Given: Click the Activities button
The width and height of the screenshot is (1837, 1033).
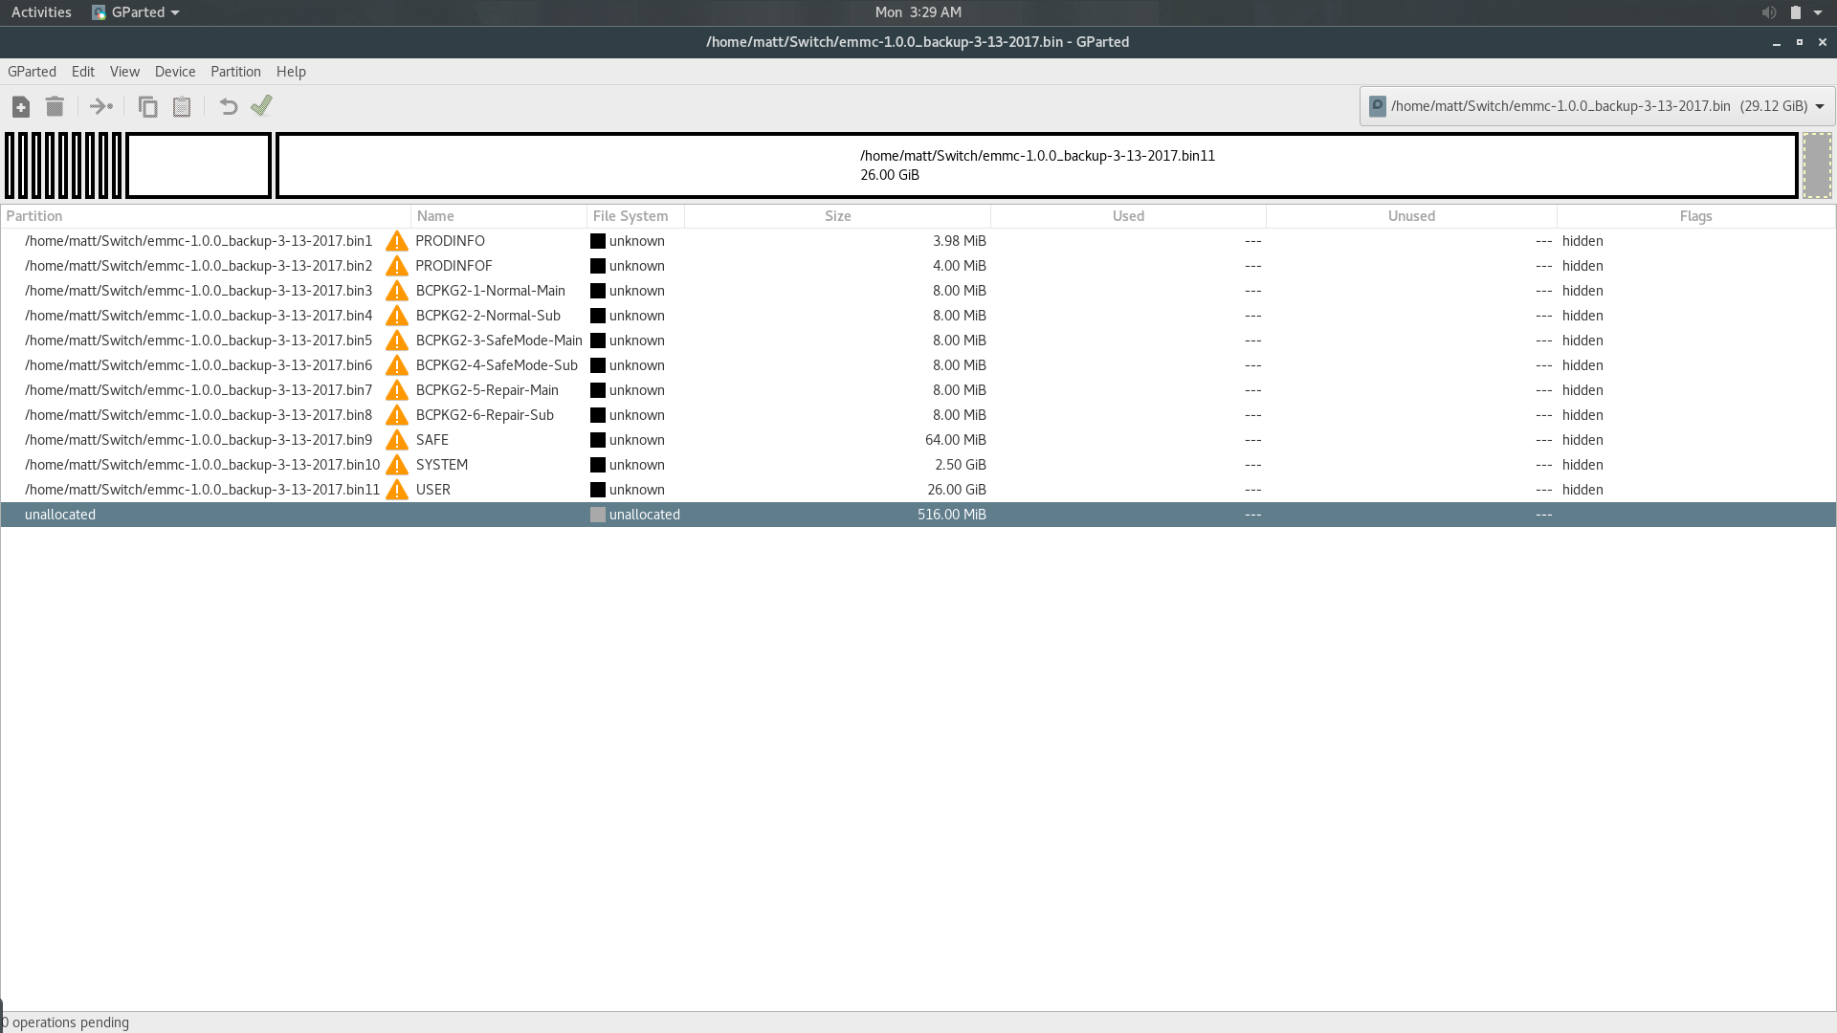Looking at the screenshot, I should pyautogui.click(x=41, y=12).
